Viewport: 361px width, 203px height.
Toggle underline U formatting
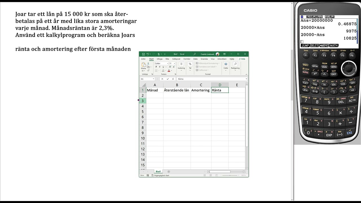pos(163,67)
